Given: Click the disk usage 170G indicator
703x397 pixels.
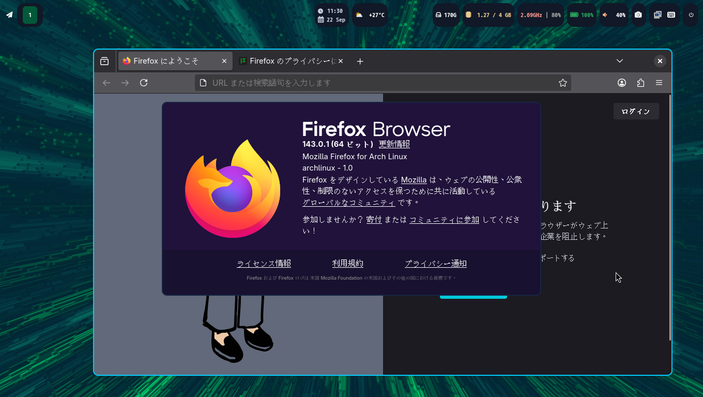Looking at the screenshot, I should click(x=446, y=15).
